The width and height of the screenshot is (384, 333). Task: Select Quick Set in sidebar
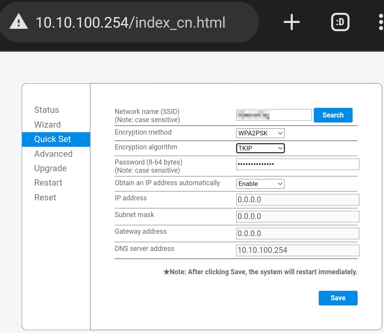pyautogui.click(x=53, y=139)
